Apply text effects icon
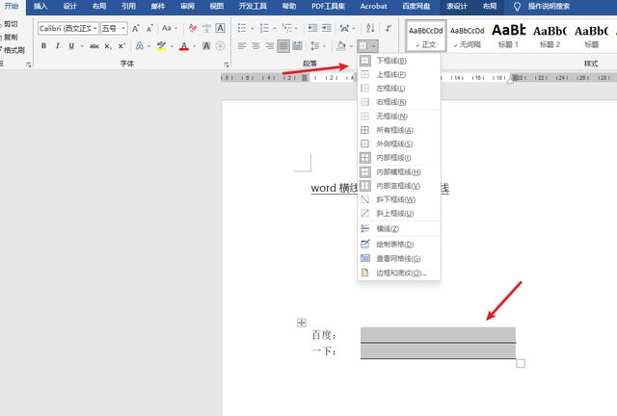This screenshot has width=617, height=416. point(139,46)
